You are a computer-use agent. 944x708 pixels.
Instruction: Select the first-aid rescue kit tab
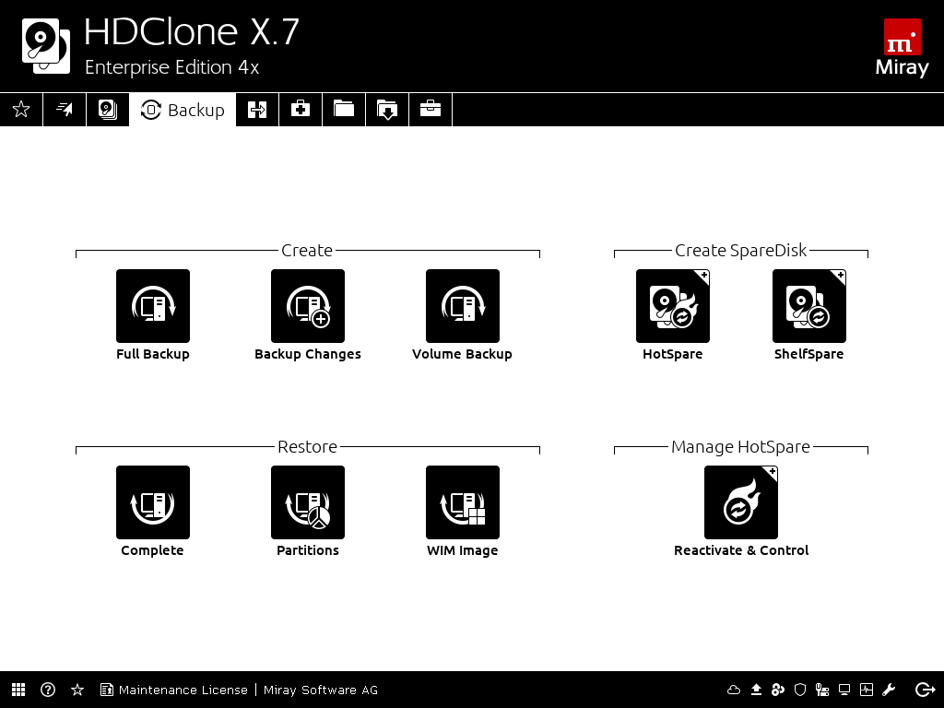301,110
